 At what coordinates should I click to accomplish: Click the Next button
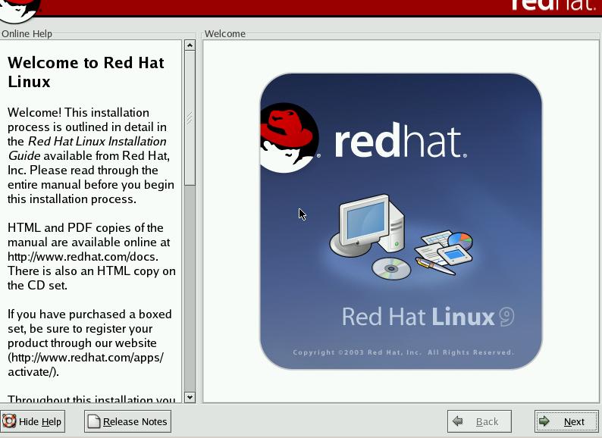click(566, 421)
